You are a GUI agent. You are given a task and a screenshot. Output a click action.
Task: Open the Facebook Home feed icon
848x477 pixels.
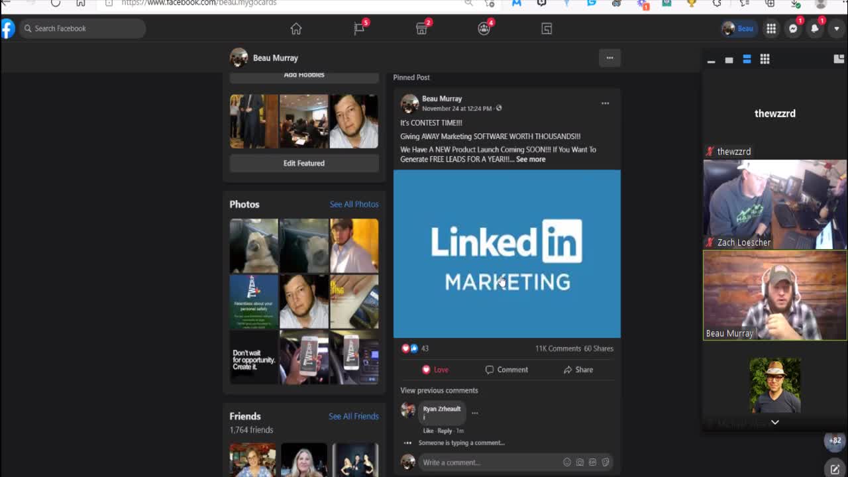point(296,28)
